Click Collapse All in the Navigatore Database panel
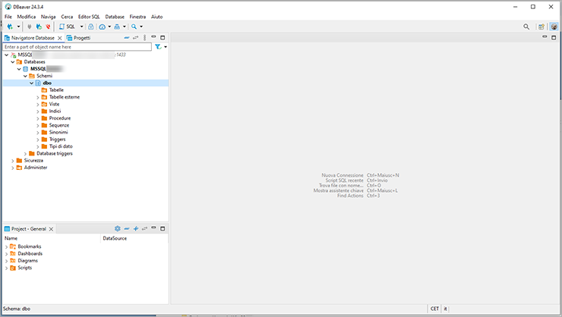Screen dimensions: 562x317 pyautogui.click(x=127, y=38)
